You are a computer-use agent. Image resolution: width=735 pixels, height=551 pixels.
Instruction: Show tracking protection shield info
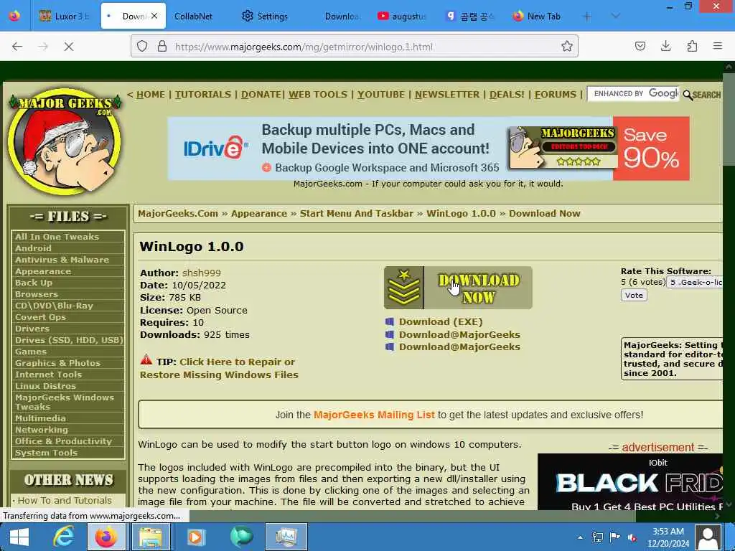click(142, 46)
